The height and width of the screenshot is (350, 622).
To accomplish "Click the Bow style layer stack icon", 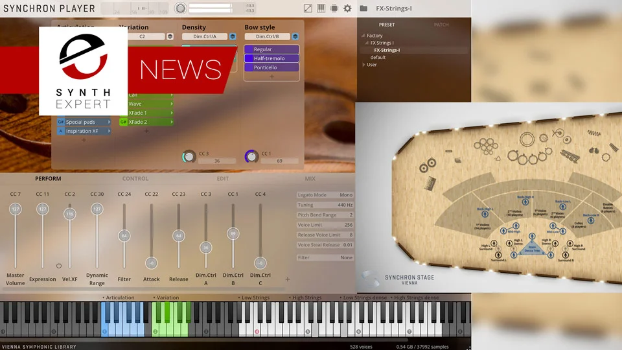I will [x=295, y=36].
